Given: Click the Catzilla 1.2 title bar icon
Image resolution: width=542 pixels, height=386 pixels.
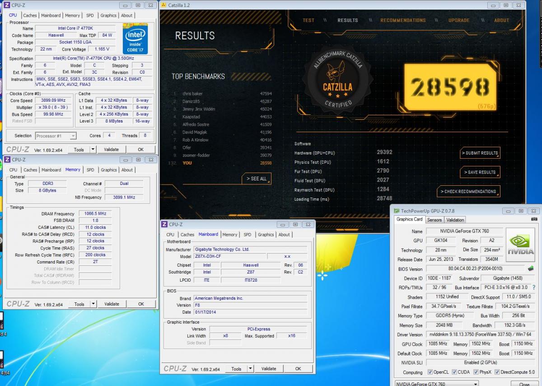Looking at the screenshot, I should (x=164, y=5).
